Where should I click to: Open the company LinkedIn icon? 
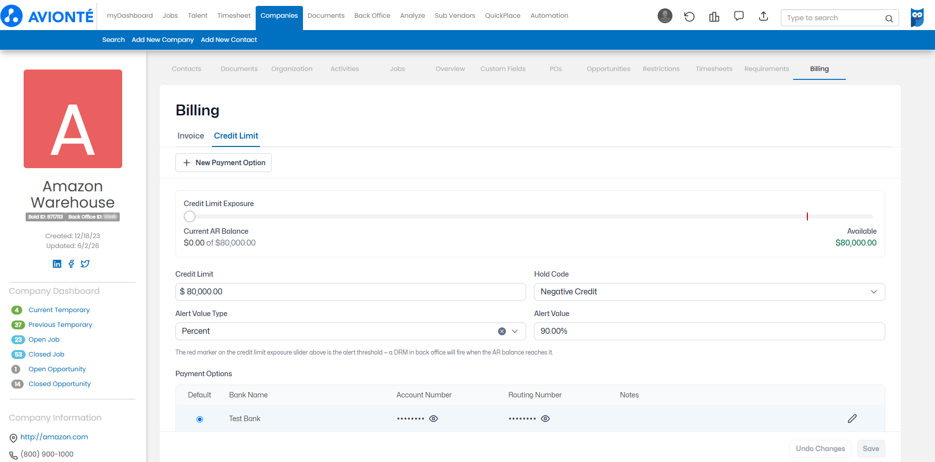[x=57, y=264]
